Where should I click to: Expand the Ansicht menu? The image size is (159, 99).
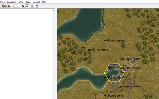(x=37, y=2)
